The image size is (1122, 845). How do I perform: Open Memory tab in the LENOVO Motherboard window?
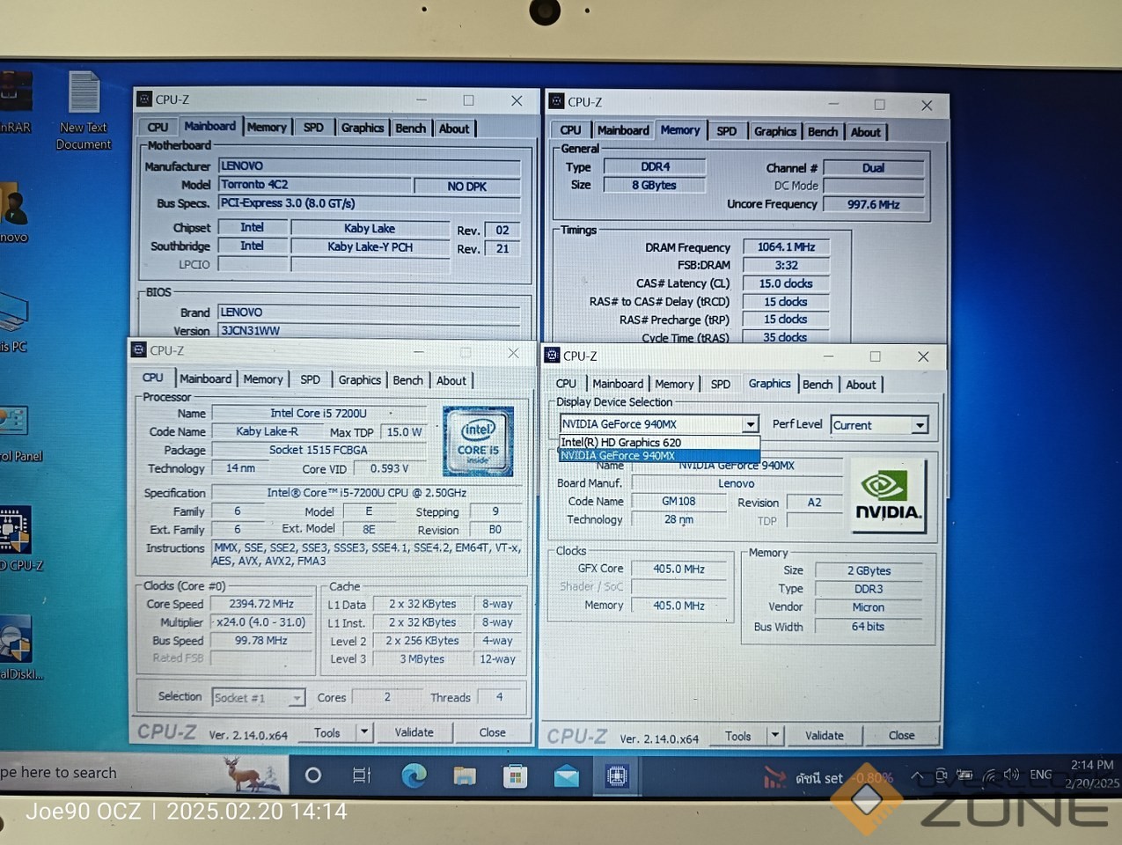tap(267, 128)
